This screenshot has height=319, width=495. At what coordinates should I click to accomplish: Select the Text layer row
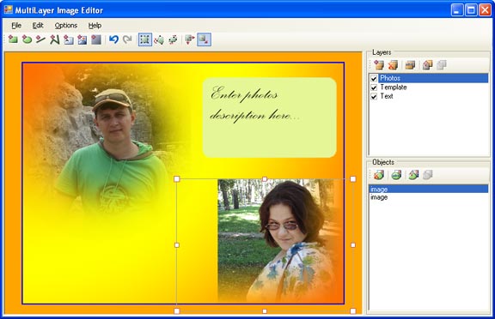tap(429, 96)
